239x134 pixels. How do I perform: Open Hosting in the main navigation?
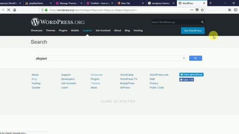(x=138, y=31)
